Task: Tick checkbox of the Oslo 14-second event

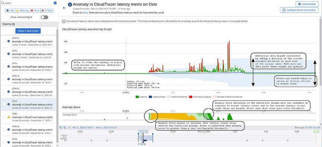Action: pos(4,66)
